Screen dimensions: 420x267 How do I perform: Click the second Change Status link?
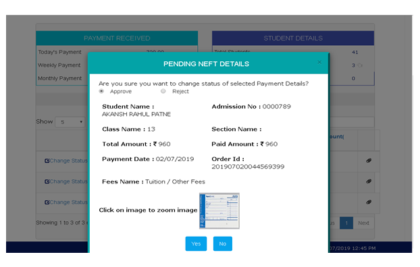69,181
